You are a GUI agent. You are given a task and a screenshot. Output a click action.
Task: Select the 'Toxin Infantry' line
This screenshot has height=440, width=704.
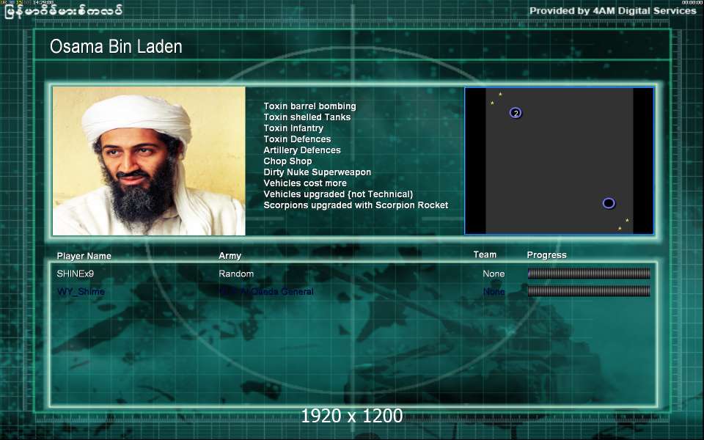[x=293, y=128]
